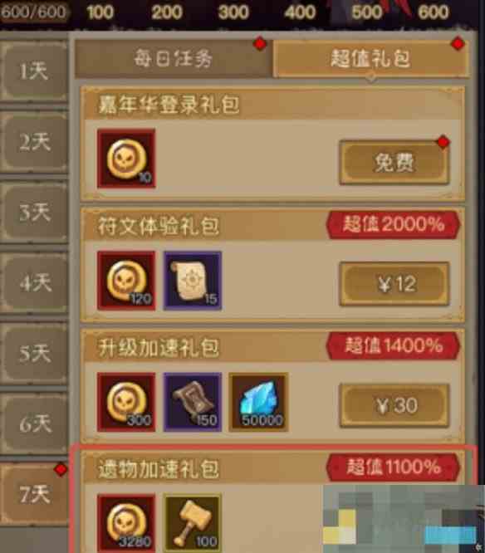Open the 5天 day tab
The width and height of the screenshot is (485, 553).
click(x=34, y=354)
